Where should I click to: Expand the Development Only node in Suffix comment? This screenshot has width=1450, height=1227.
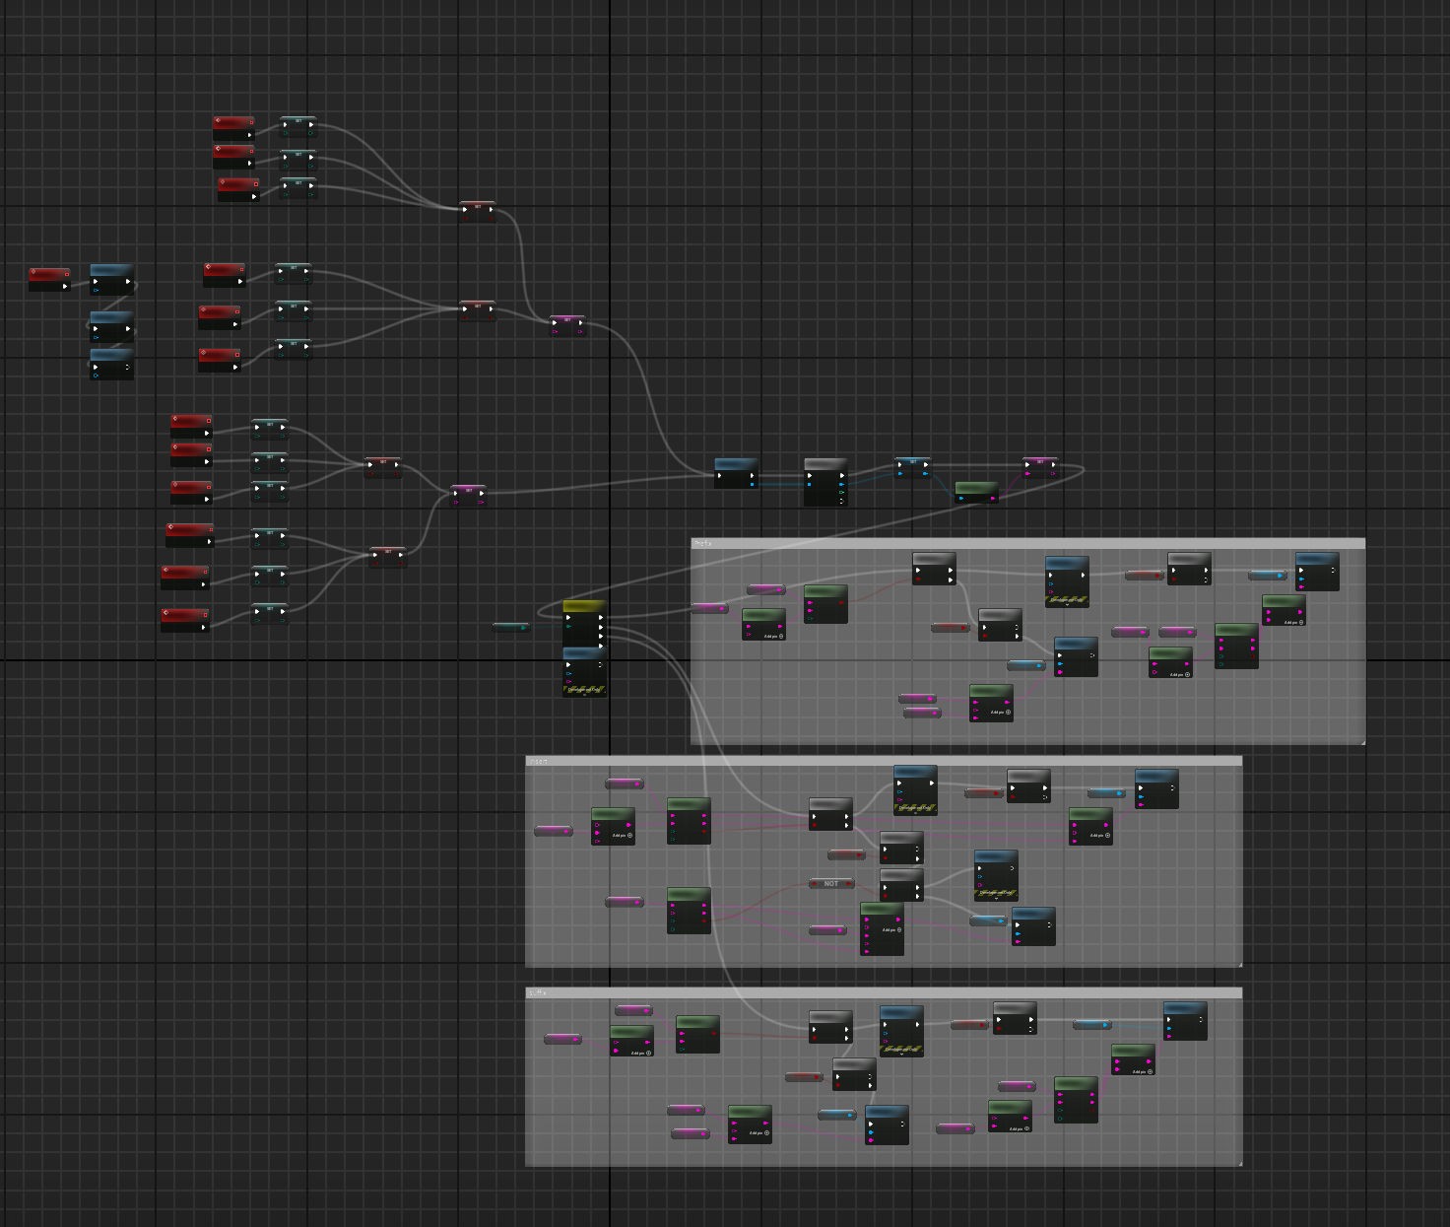click(x=901, y=1056)
